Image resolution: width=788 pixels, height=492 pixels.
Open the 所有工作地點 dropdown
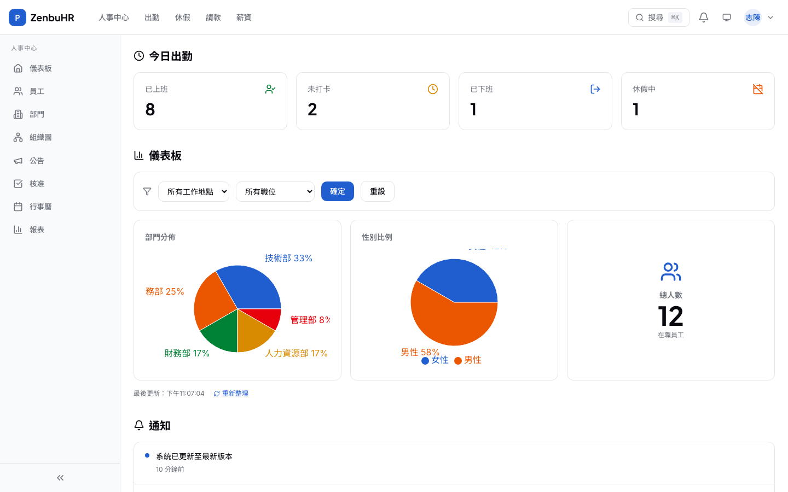(x=194, y=191)
